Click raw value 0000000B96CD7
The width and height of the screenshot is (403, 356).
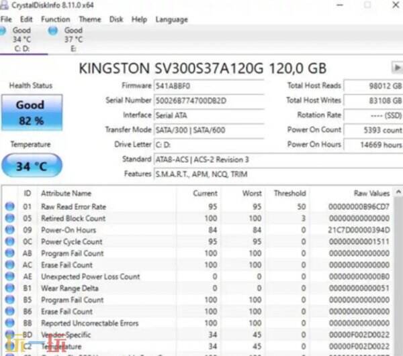coord(359,206)
